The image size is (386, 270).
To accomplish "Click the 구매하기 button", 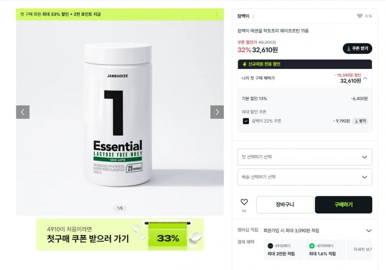I will tap(344, 204).
